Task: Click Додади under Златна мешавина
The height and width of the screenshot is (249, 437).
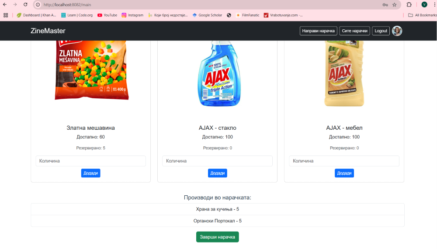Action: point(90,173)
